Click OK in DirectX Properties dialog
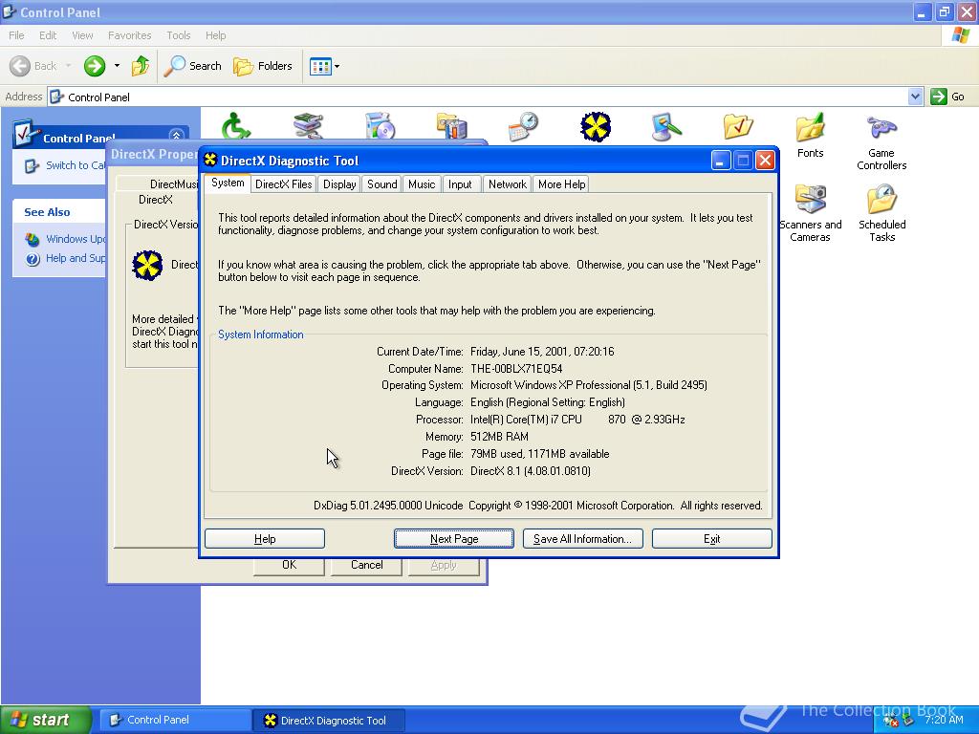This screenshot has width=979, height=734. click(x=289, y=565)
